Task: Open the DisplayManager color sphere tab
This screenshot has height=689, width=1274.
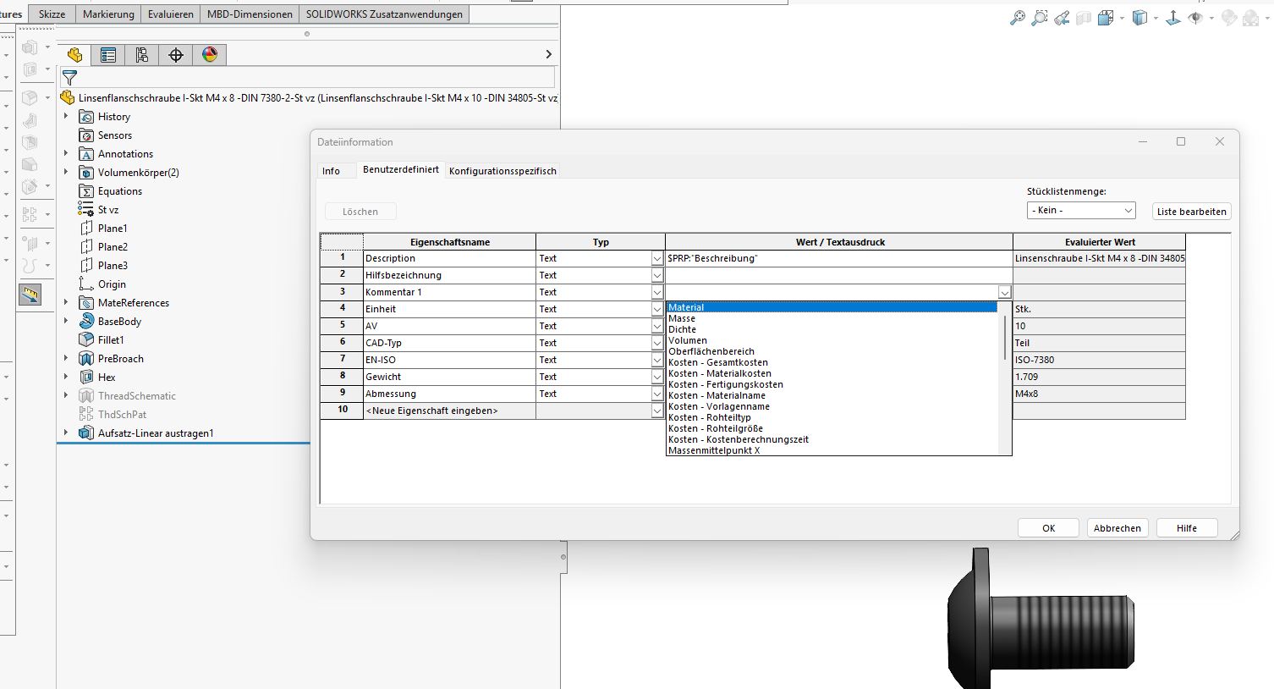Action: point(210,55)
